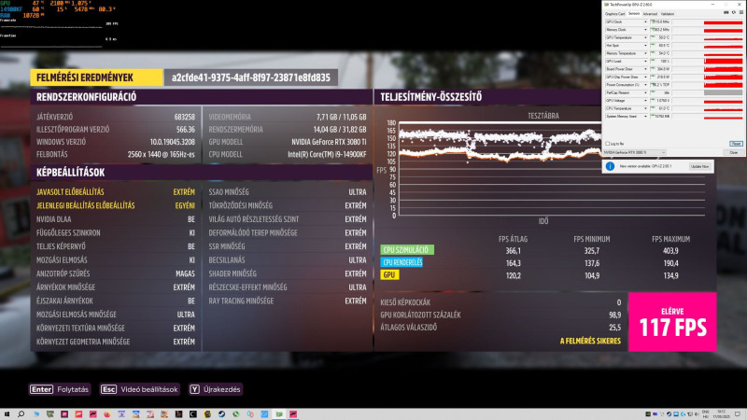Click the Steam icon in the system tray

[x=669, y=414]
